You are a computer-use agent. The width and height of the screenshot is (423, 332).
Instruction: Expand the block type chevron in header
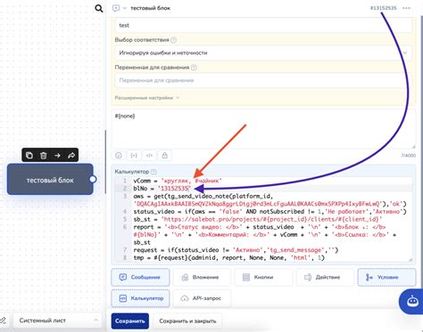(125, 8)
